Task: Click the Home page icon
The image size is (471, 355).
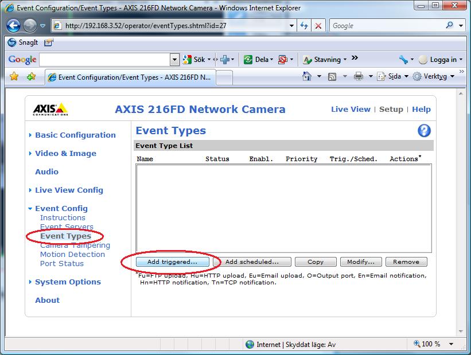Action: point(307,76)
